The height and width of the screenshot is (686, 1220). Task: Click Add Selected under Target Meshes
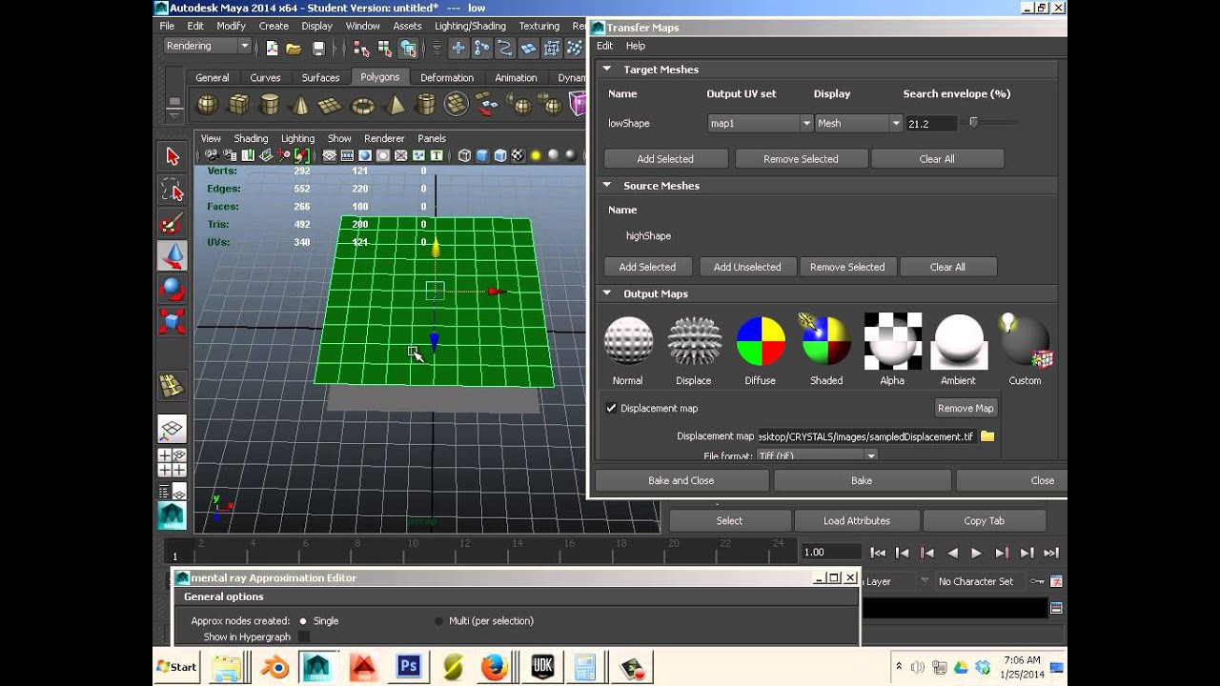click(x=665, y=159)
